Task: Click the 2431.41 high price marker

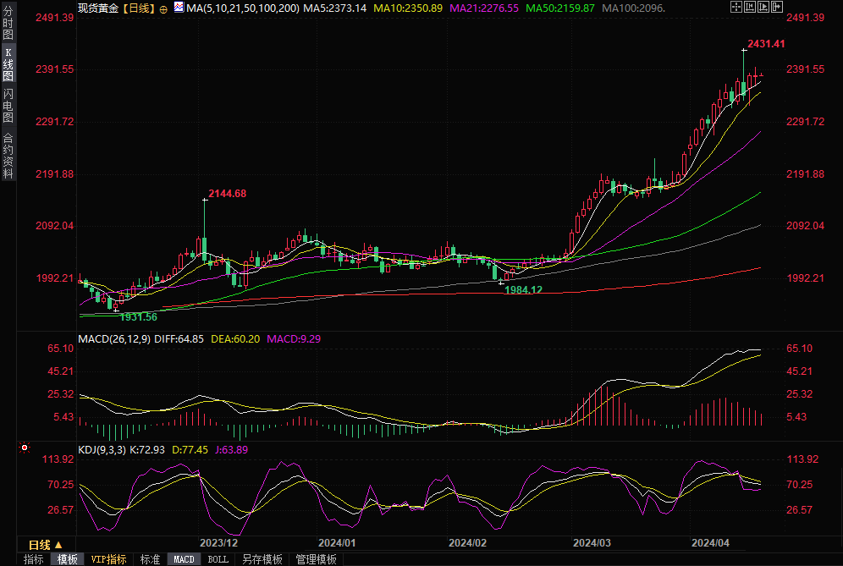Action: (x=765, y=44)
